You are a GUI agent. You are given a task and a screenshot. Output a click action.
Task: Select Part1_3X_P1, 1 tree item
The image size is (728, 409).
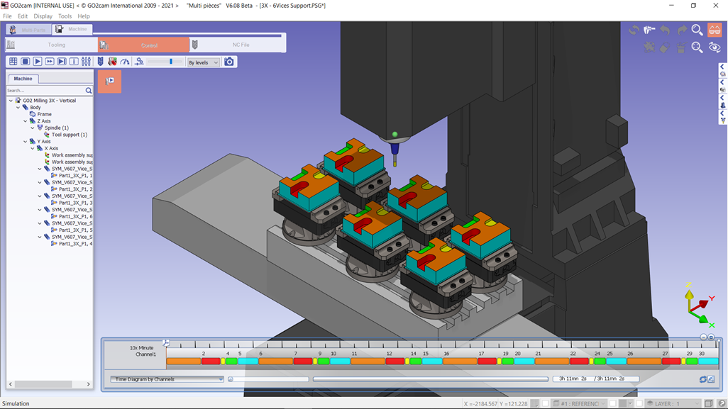(75, 176)
